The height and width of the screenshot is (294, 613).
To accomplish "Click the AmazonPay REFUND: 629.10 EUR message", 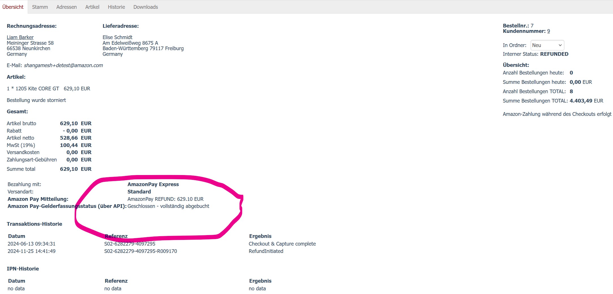I will tap(165, 199).
